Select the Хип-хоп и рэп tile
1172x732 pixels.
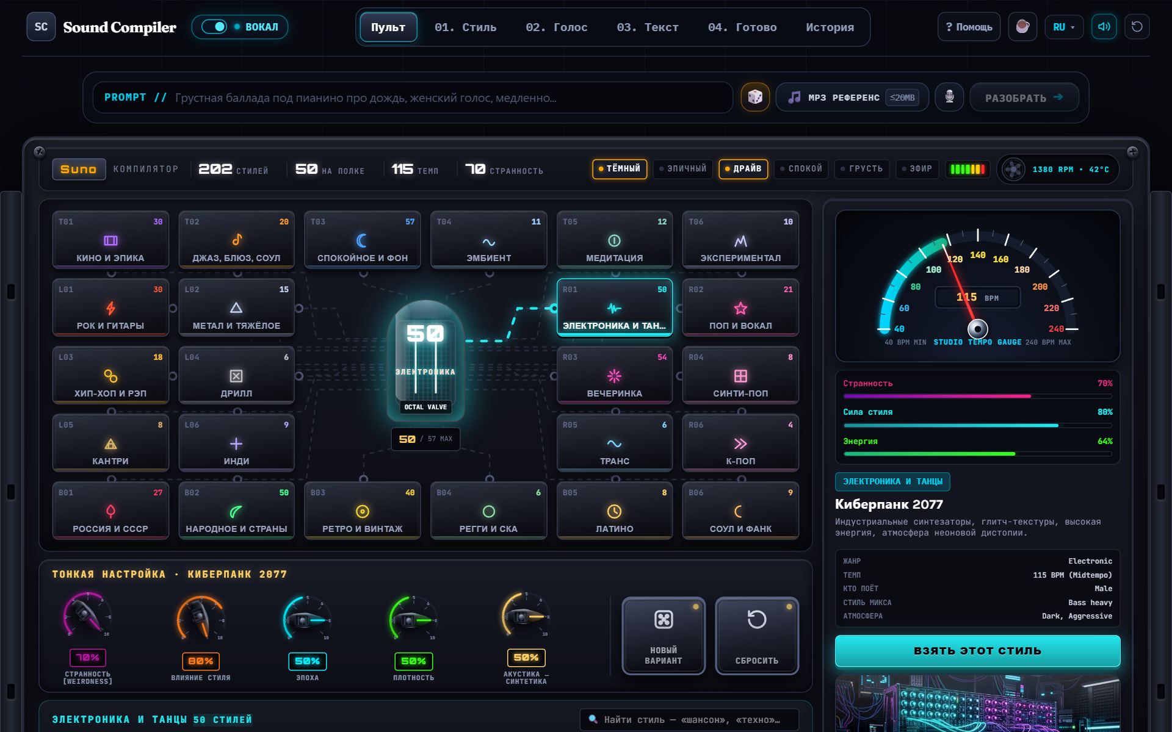(110, 375)
